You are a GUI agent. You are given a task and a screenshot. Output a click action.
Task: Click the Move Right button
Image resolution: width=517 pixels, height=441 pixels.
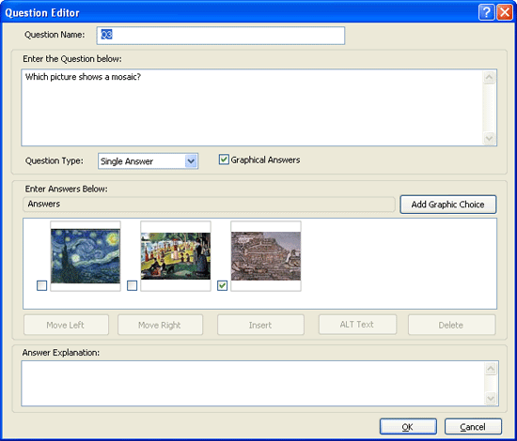point(160,325)
